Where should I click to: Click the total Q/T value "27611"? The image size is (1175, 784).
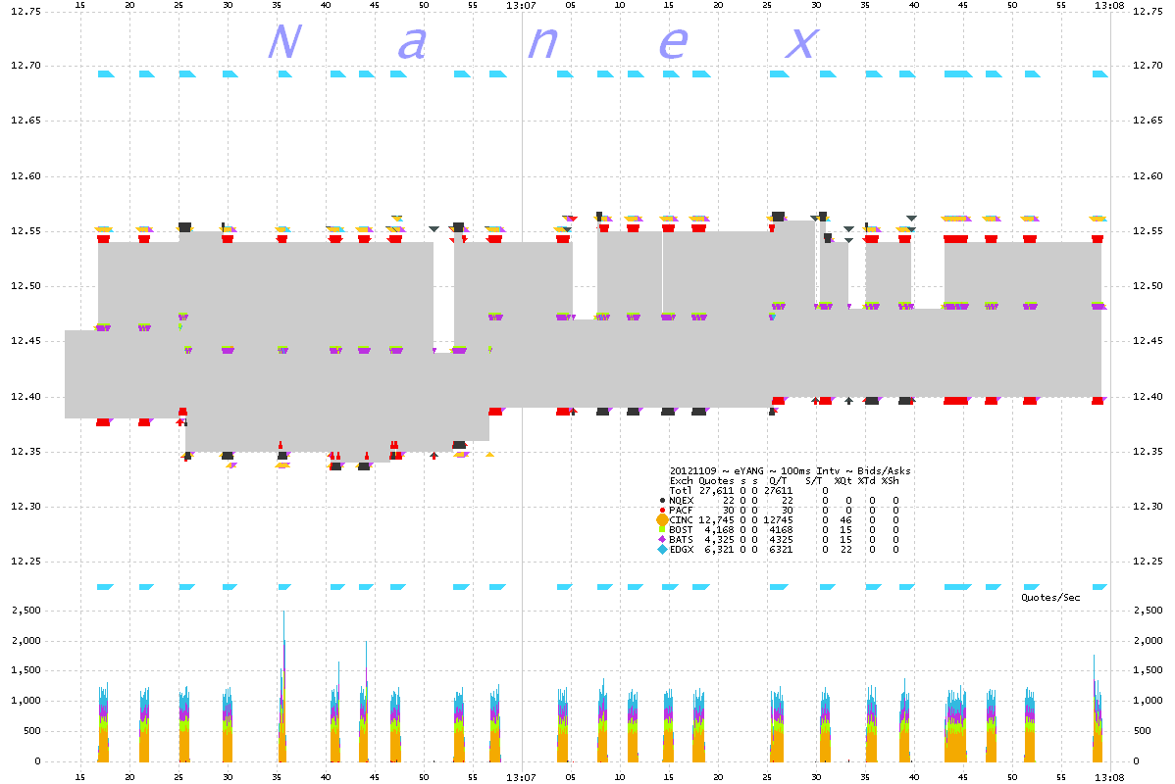point(778,490)
